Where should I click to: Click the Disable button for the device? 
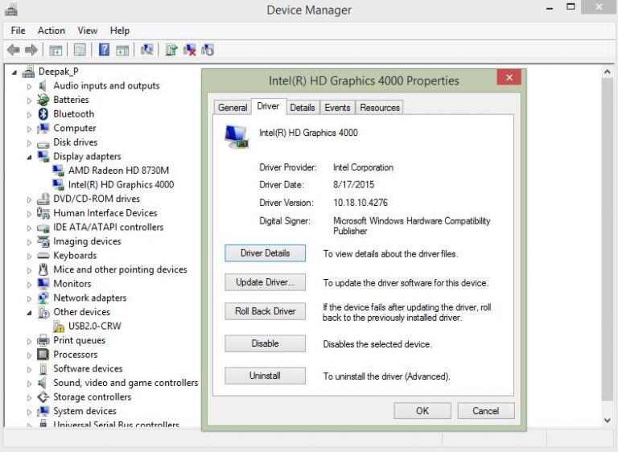(265, 343)
